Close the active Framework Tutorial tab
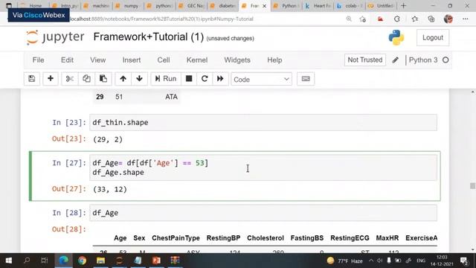 [264, 6]
